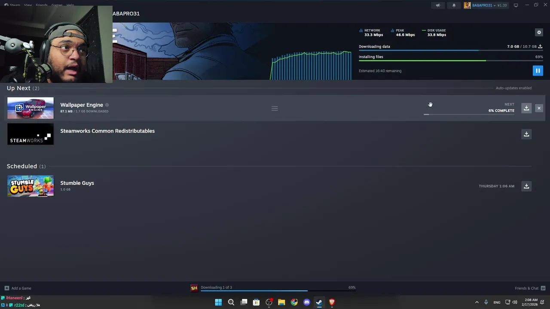Open Add a Game
The height and width of the screenshot is (309, 550).
(x=18, y=288)
